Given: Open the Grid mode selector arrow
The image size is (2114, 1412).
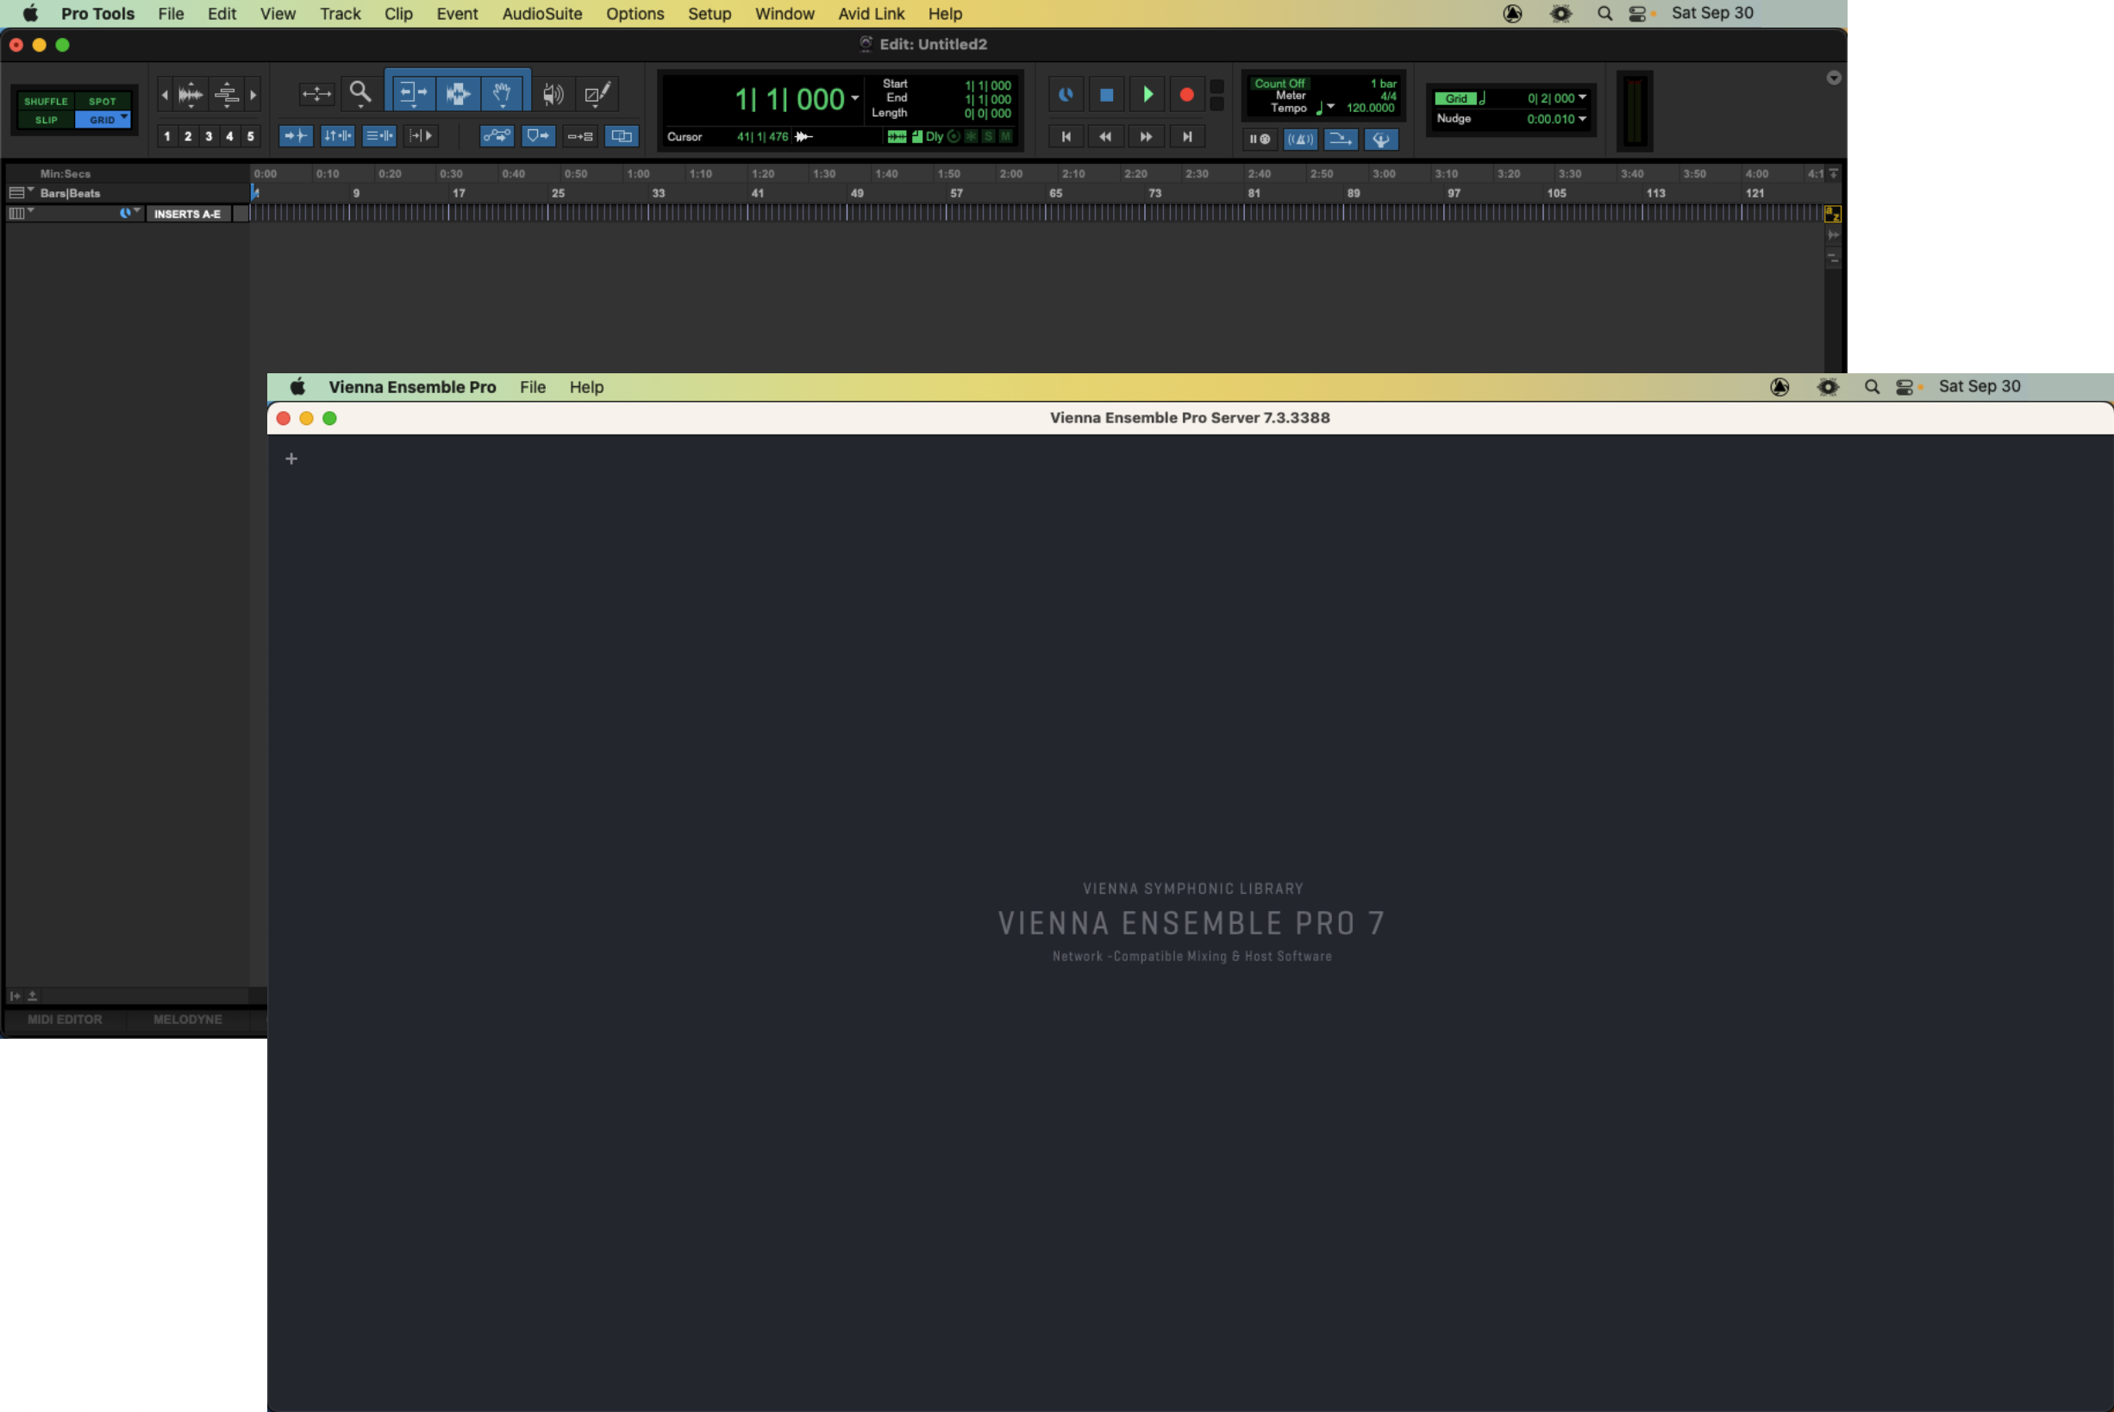Looking at the screenshot, I should click(x=124, y=118).
